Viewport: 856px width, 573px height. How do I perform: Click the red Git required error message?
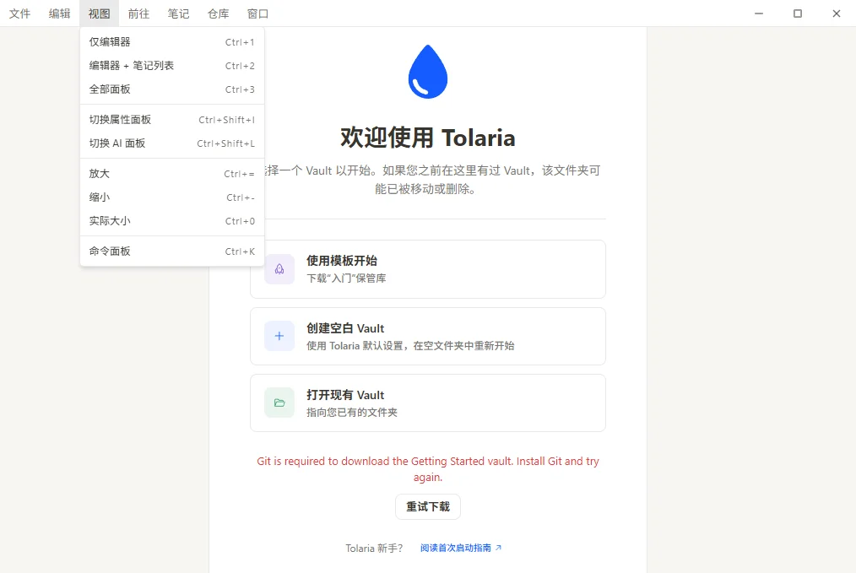pyautogui.click(x=428, y=469)
